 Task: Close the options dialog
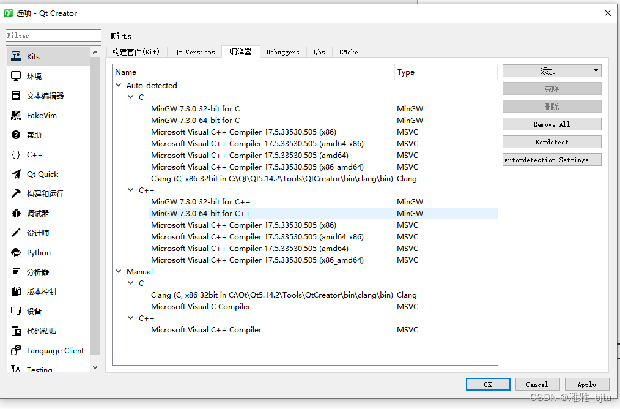608,13
